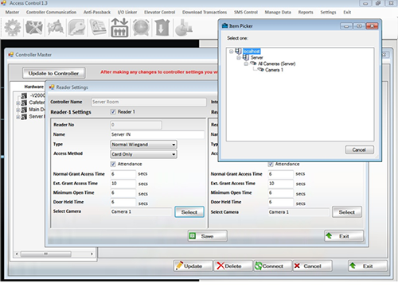Expand the Main Door node in Hardware tree
398x306 pixels.
(18, 110)
